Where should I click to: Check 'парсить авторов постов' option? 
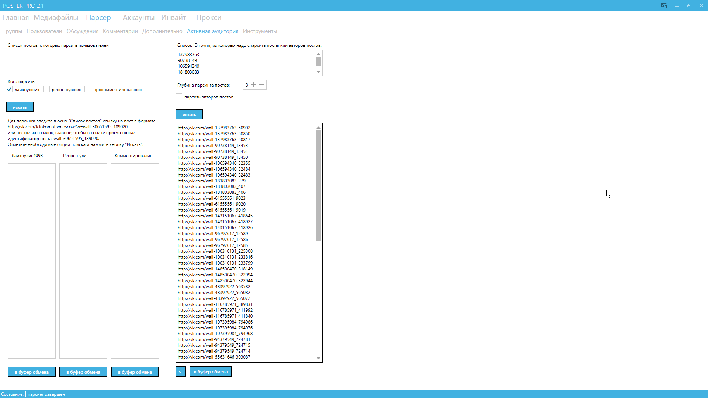[179, 97]
